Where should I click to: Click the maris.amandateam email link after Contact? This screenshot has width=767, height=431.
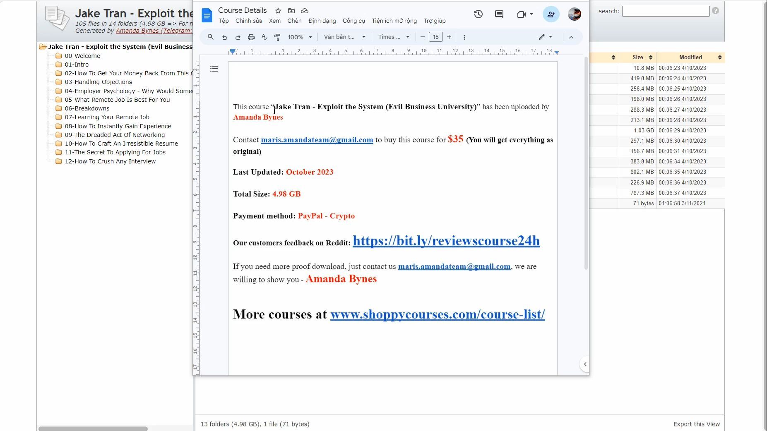click(x=317, y=140)
